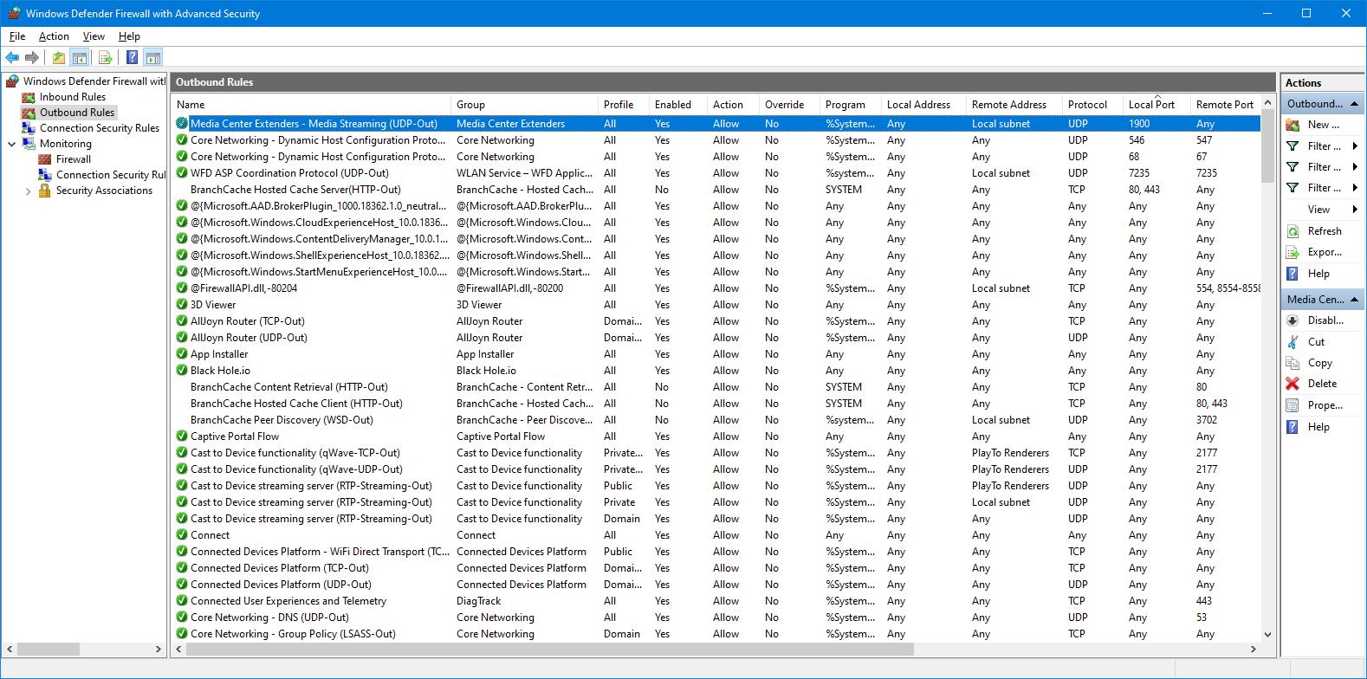Select the App Installer rule row
This screenshot has height=679, width=1367.
coord(716,354)
